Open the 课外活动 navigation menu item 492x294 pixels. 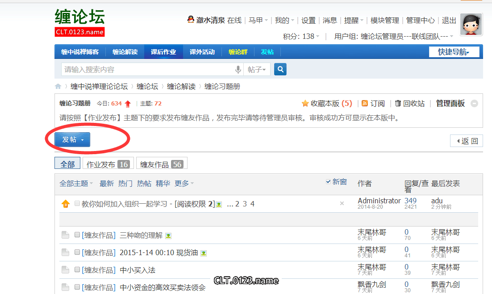(x=202, y=52)
